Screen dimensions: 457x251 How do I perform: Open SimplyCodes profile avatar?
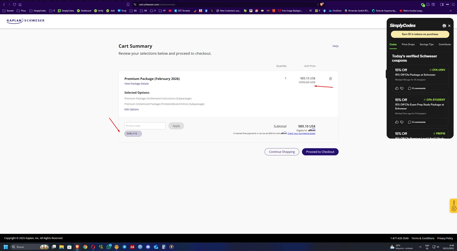pyautogui.click(x=444, y=26)
